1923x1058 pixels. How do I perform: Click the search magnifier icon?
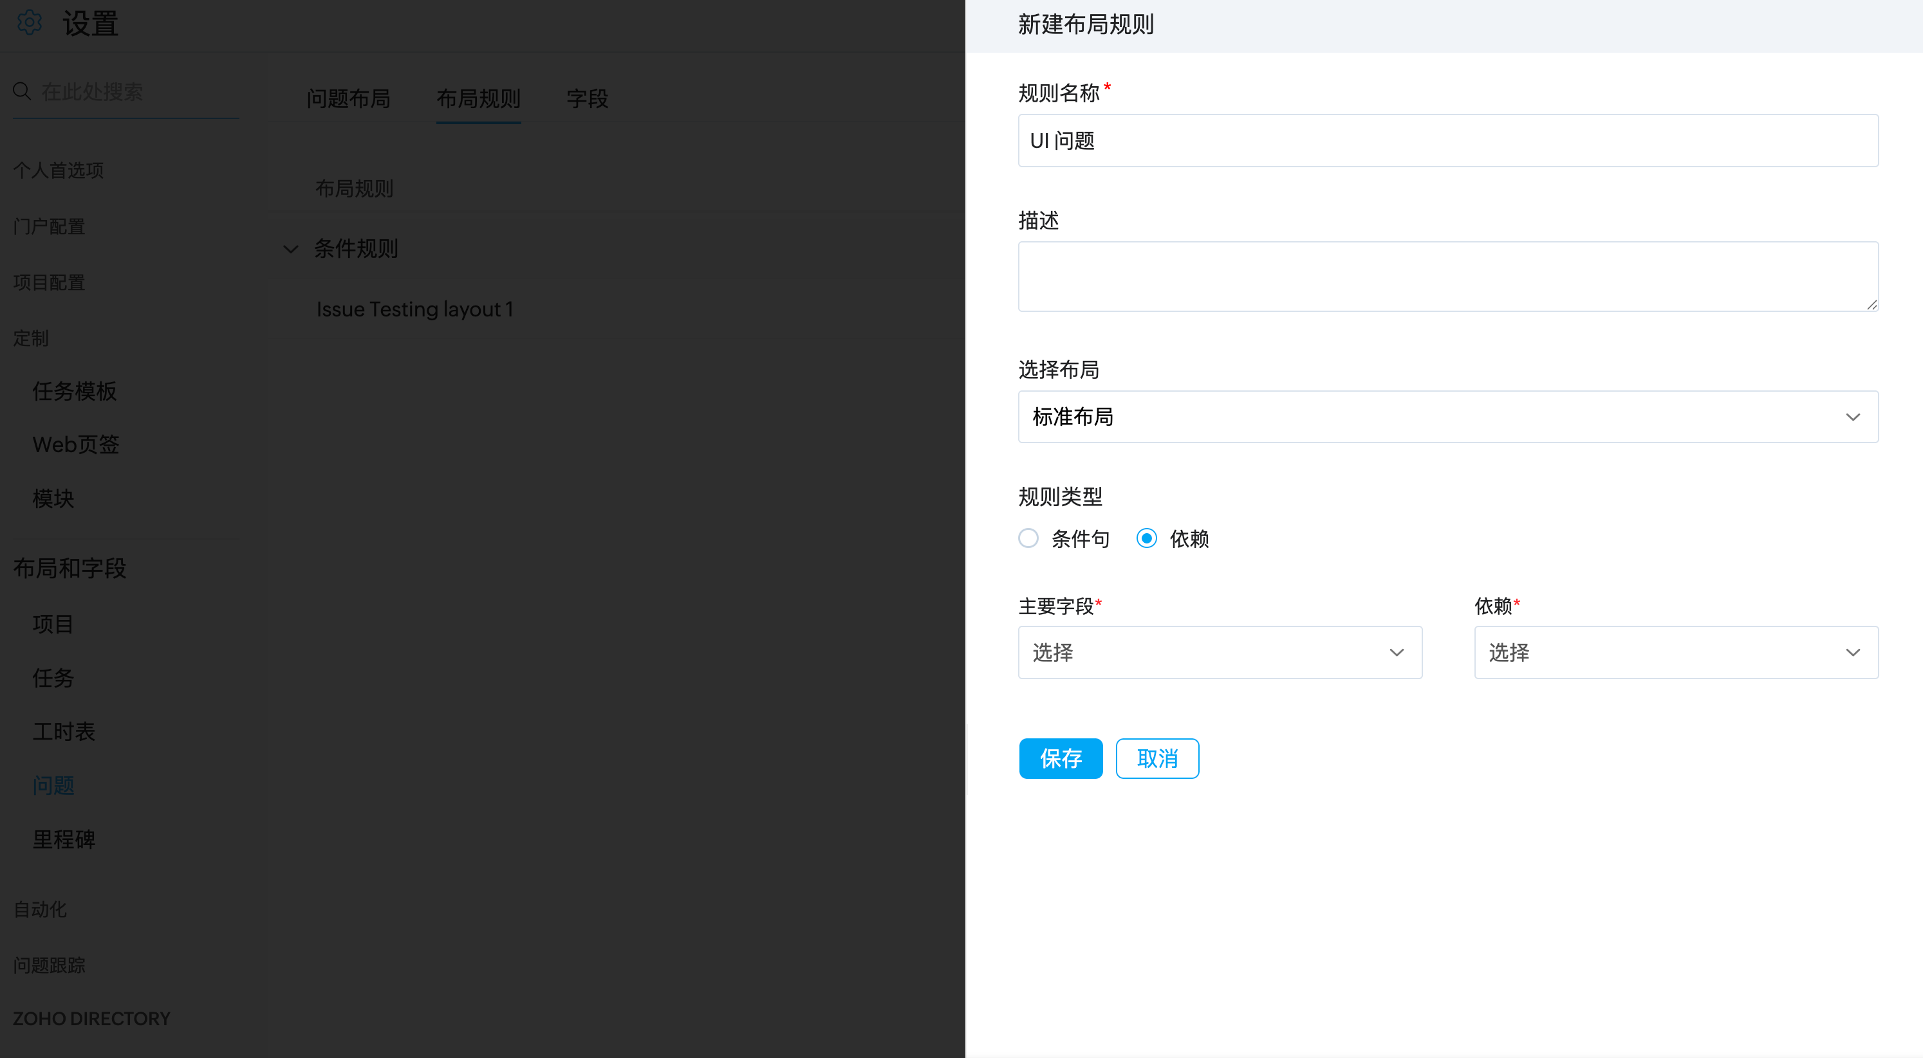click(22, 91)
